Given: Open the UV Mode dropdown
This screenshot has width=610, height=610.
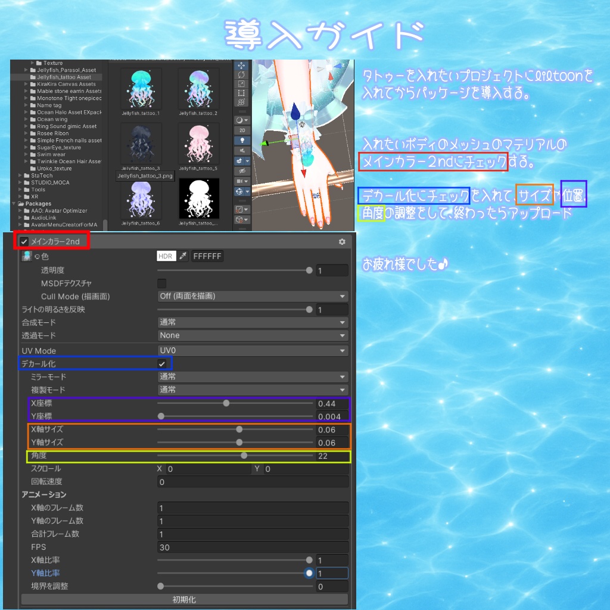Looking at the screenshot, I should (x=253, y=350).
